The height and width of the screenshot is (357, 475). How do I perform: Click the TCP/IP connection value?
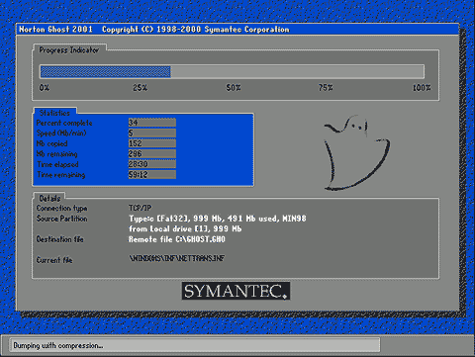click(x=140, y=208)
